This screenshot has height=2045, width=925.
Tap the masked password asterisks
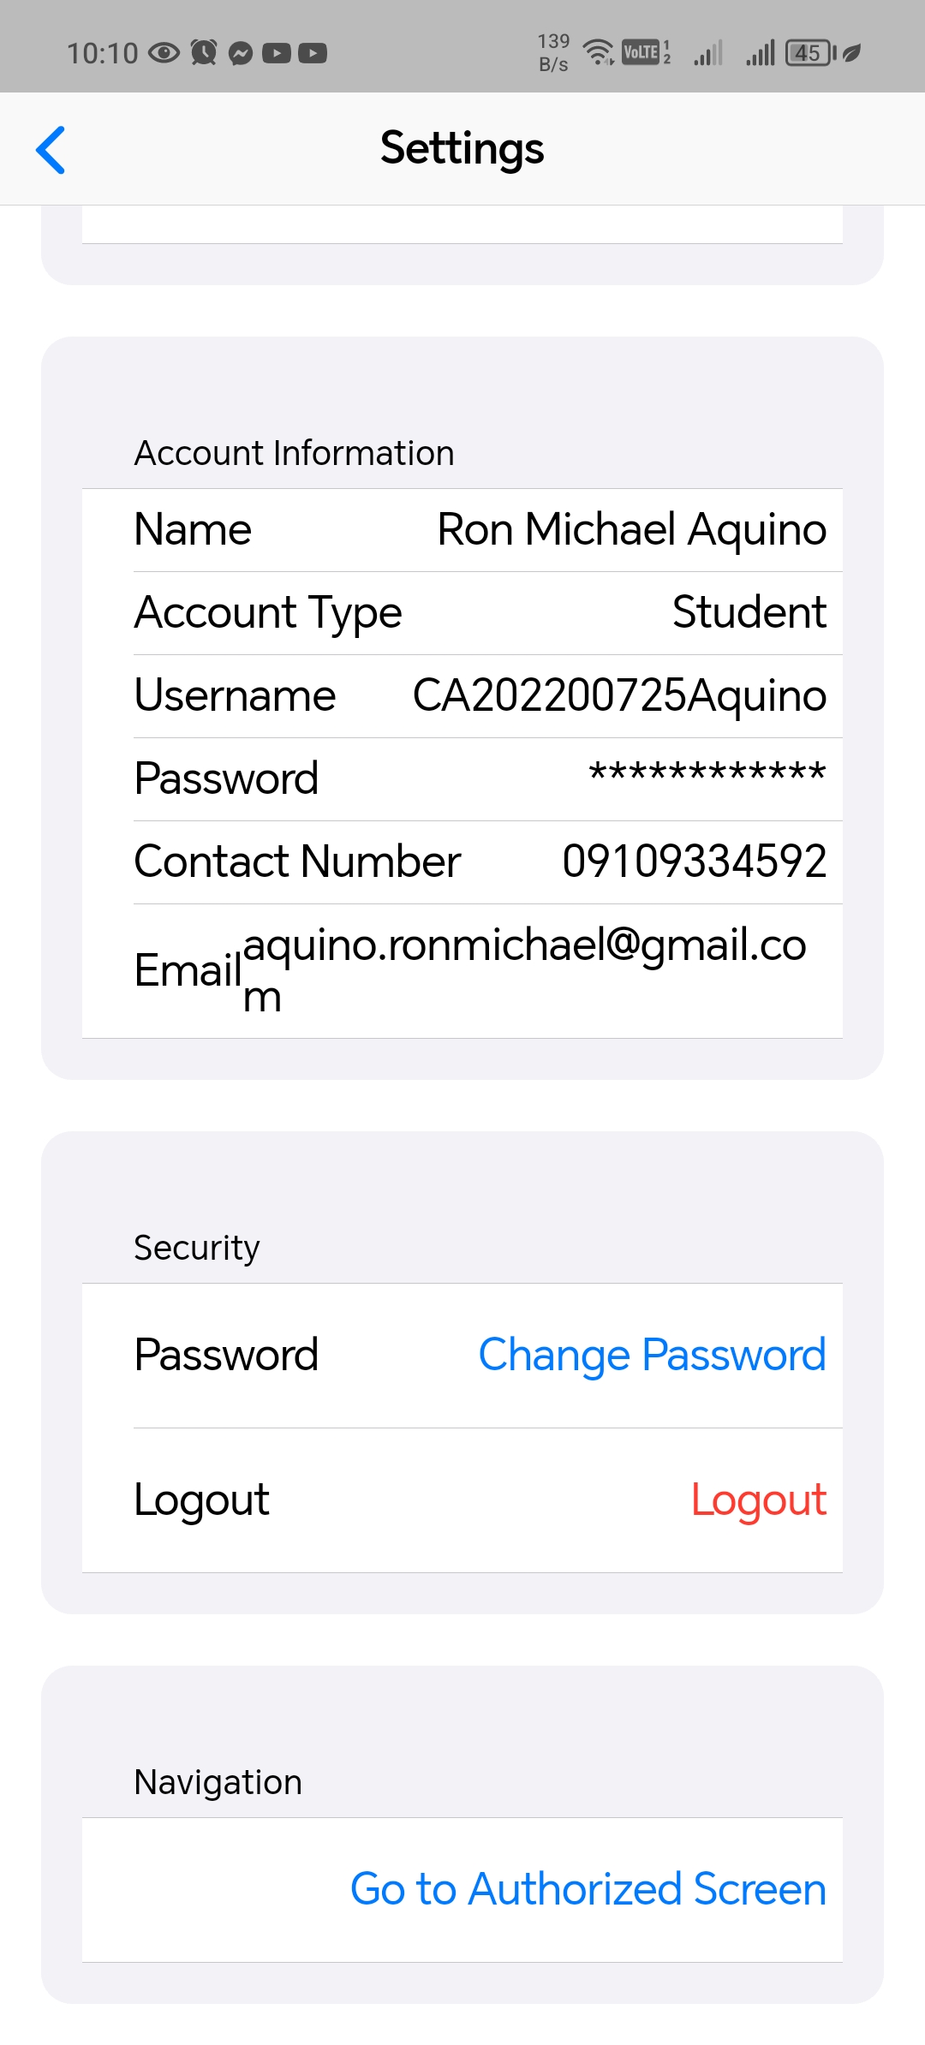pos(707,775)
